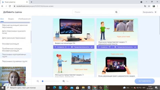The width and height of the screenshot is (160, 90).
Task: Switch the КАЗ keyboard language indicator
Action: (144, 88)
